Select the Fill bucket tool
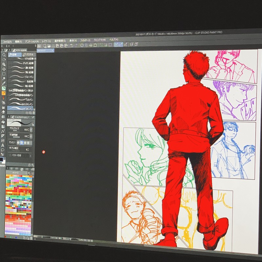Viewport: 262px width, 262px height. tap(3, 122)
